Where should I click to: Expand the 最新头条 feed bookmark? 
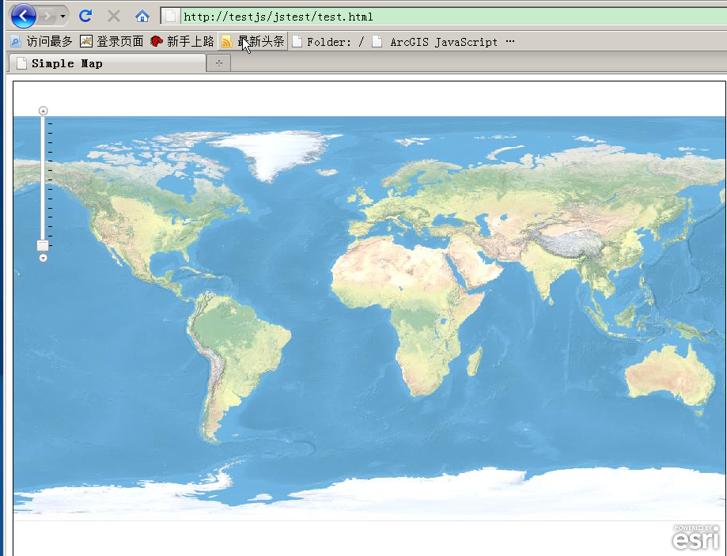(252, 41)
